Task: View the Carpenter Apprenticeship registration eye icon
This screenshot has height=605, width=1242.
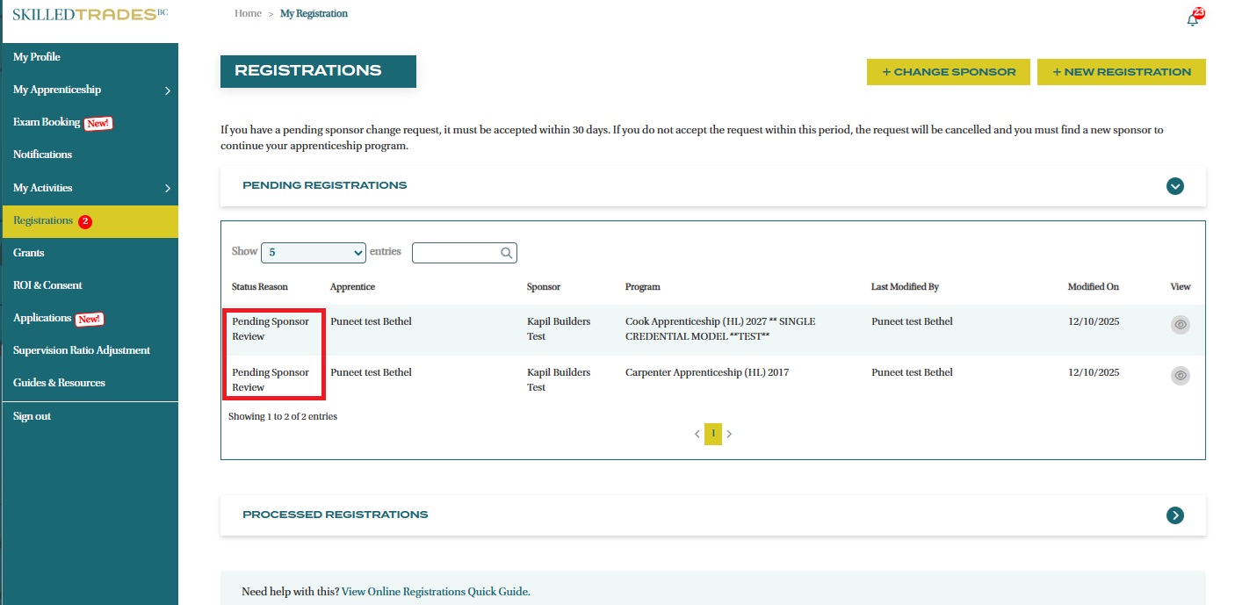Action: click(1181, 376)
